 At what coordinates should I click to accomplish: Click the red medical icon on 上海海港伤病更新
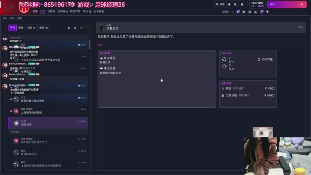point(16,111)
